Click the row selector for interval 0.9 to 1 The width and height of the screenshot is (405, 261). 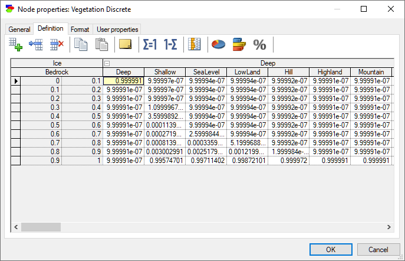[16, 161]
